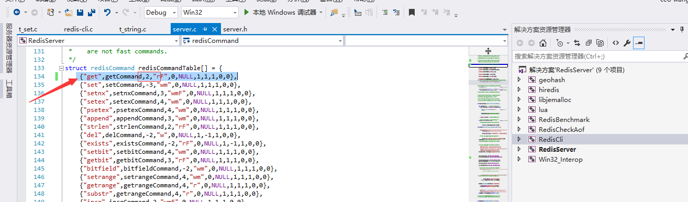Expand the RedisServer project node
The width and height of the screenshot is (688, 202).
519,149
